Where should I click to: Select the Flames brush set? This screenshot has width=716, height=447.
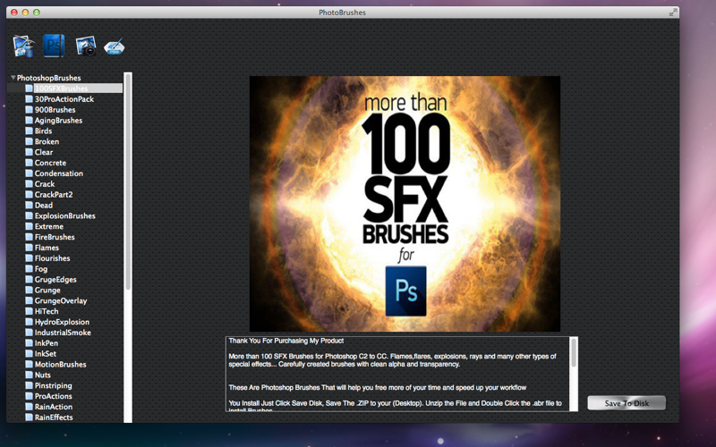(47, 248)
